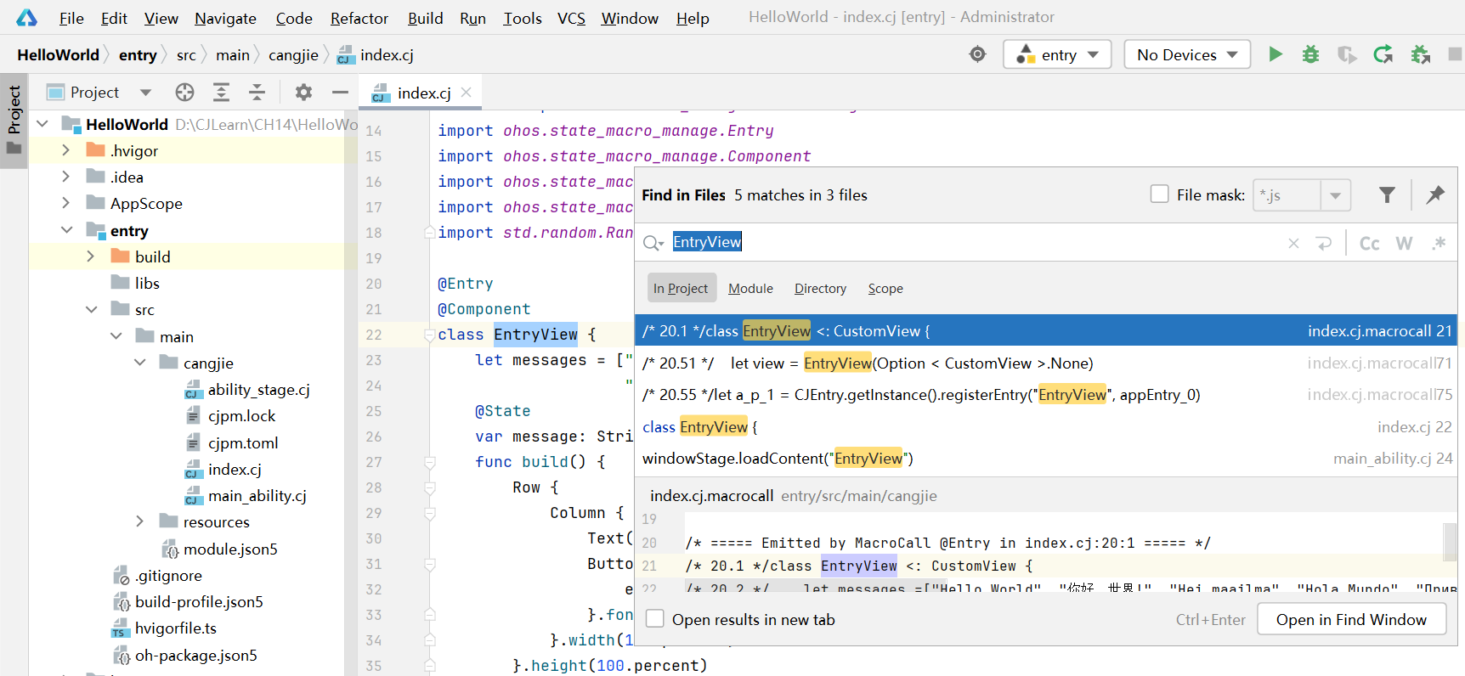Collapse all in the Project panel
This screenshot has height=676, width=1465.
coord(257,93)
